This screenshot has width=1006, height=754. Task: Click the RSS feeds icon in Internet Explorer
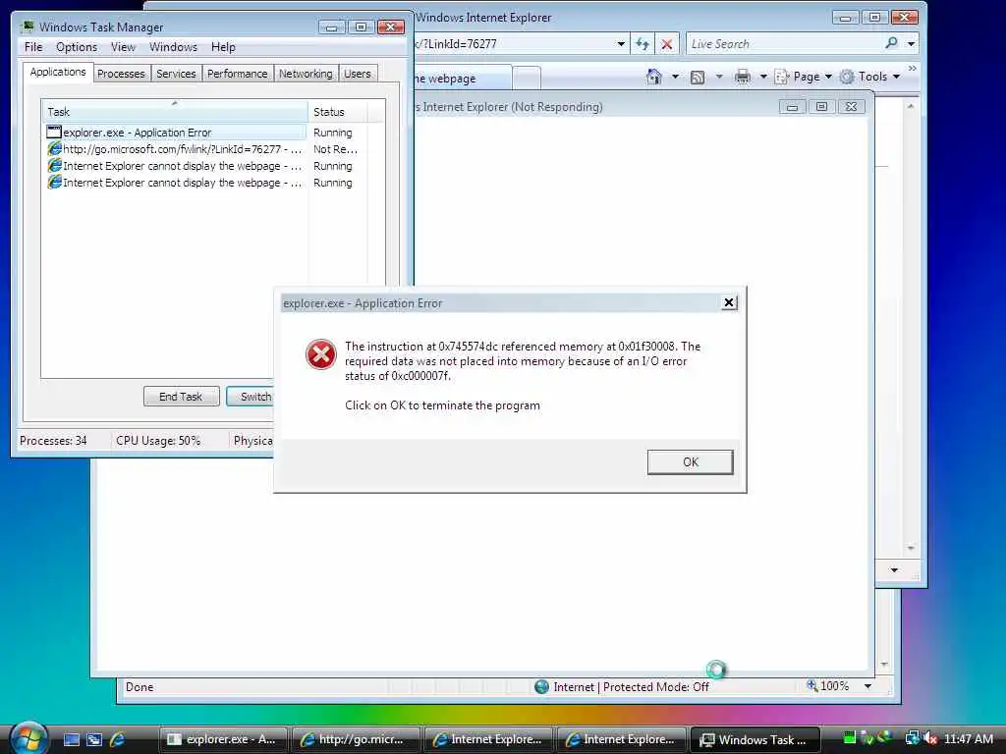[698, 78]
